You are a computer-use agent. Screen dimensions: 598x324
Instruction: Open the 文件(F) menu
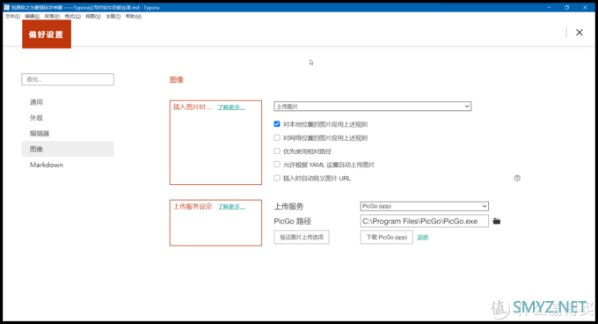pos(12,17)
